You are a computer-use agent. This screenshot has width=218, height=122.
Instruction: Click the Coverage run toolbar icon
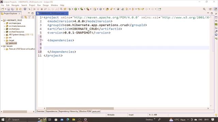click(82, 9)
